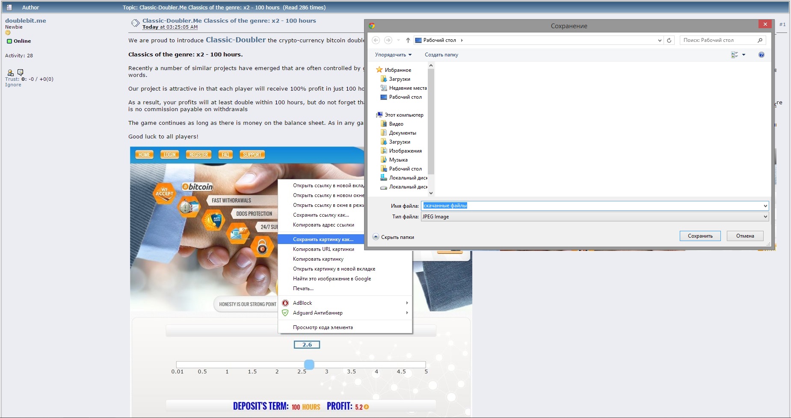Image resolution: width=791 pixels, height=418 pixels.
Task: Select Рабочий стол under Этот компьютер
Action: tap(401, 169)
